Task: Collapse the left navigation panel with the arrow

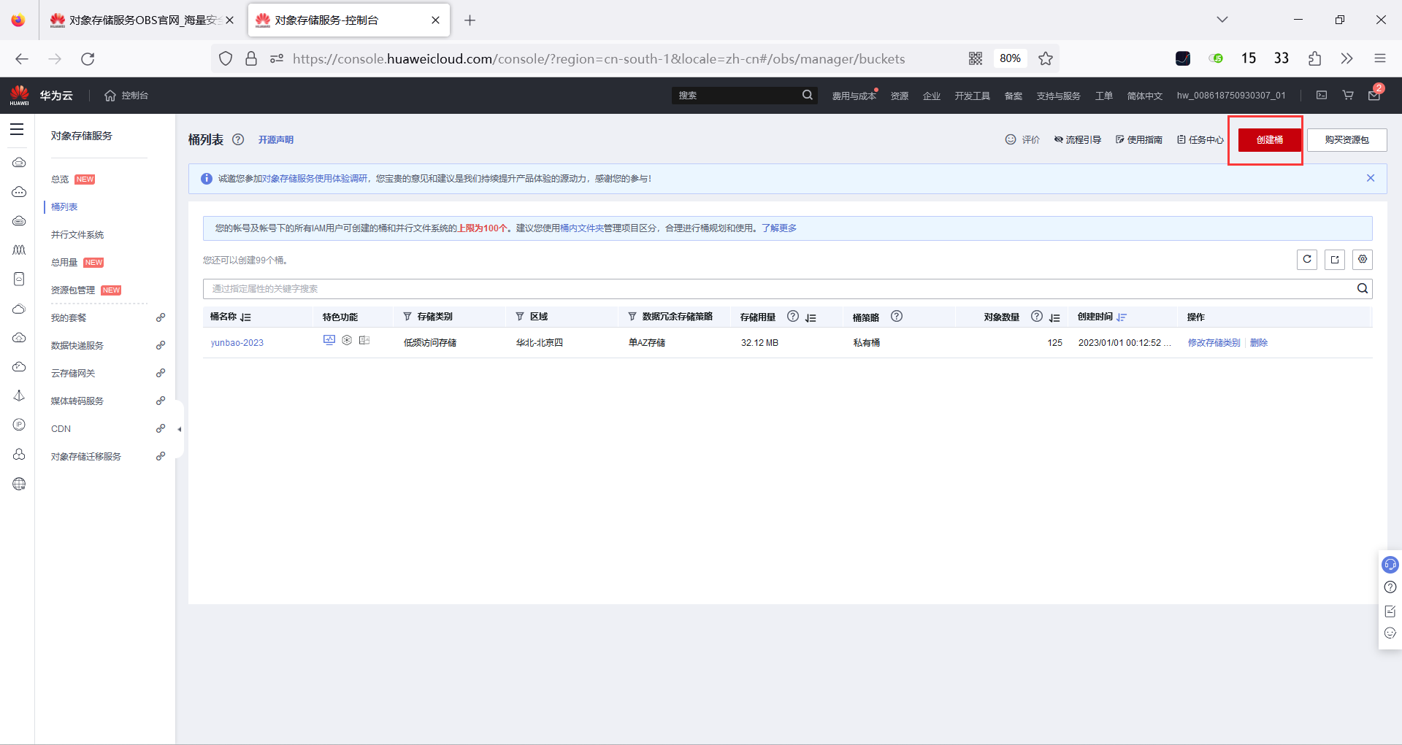Action: tap(180, 429)
